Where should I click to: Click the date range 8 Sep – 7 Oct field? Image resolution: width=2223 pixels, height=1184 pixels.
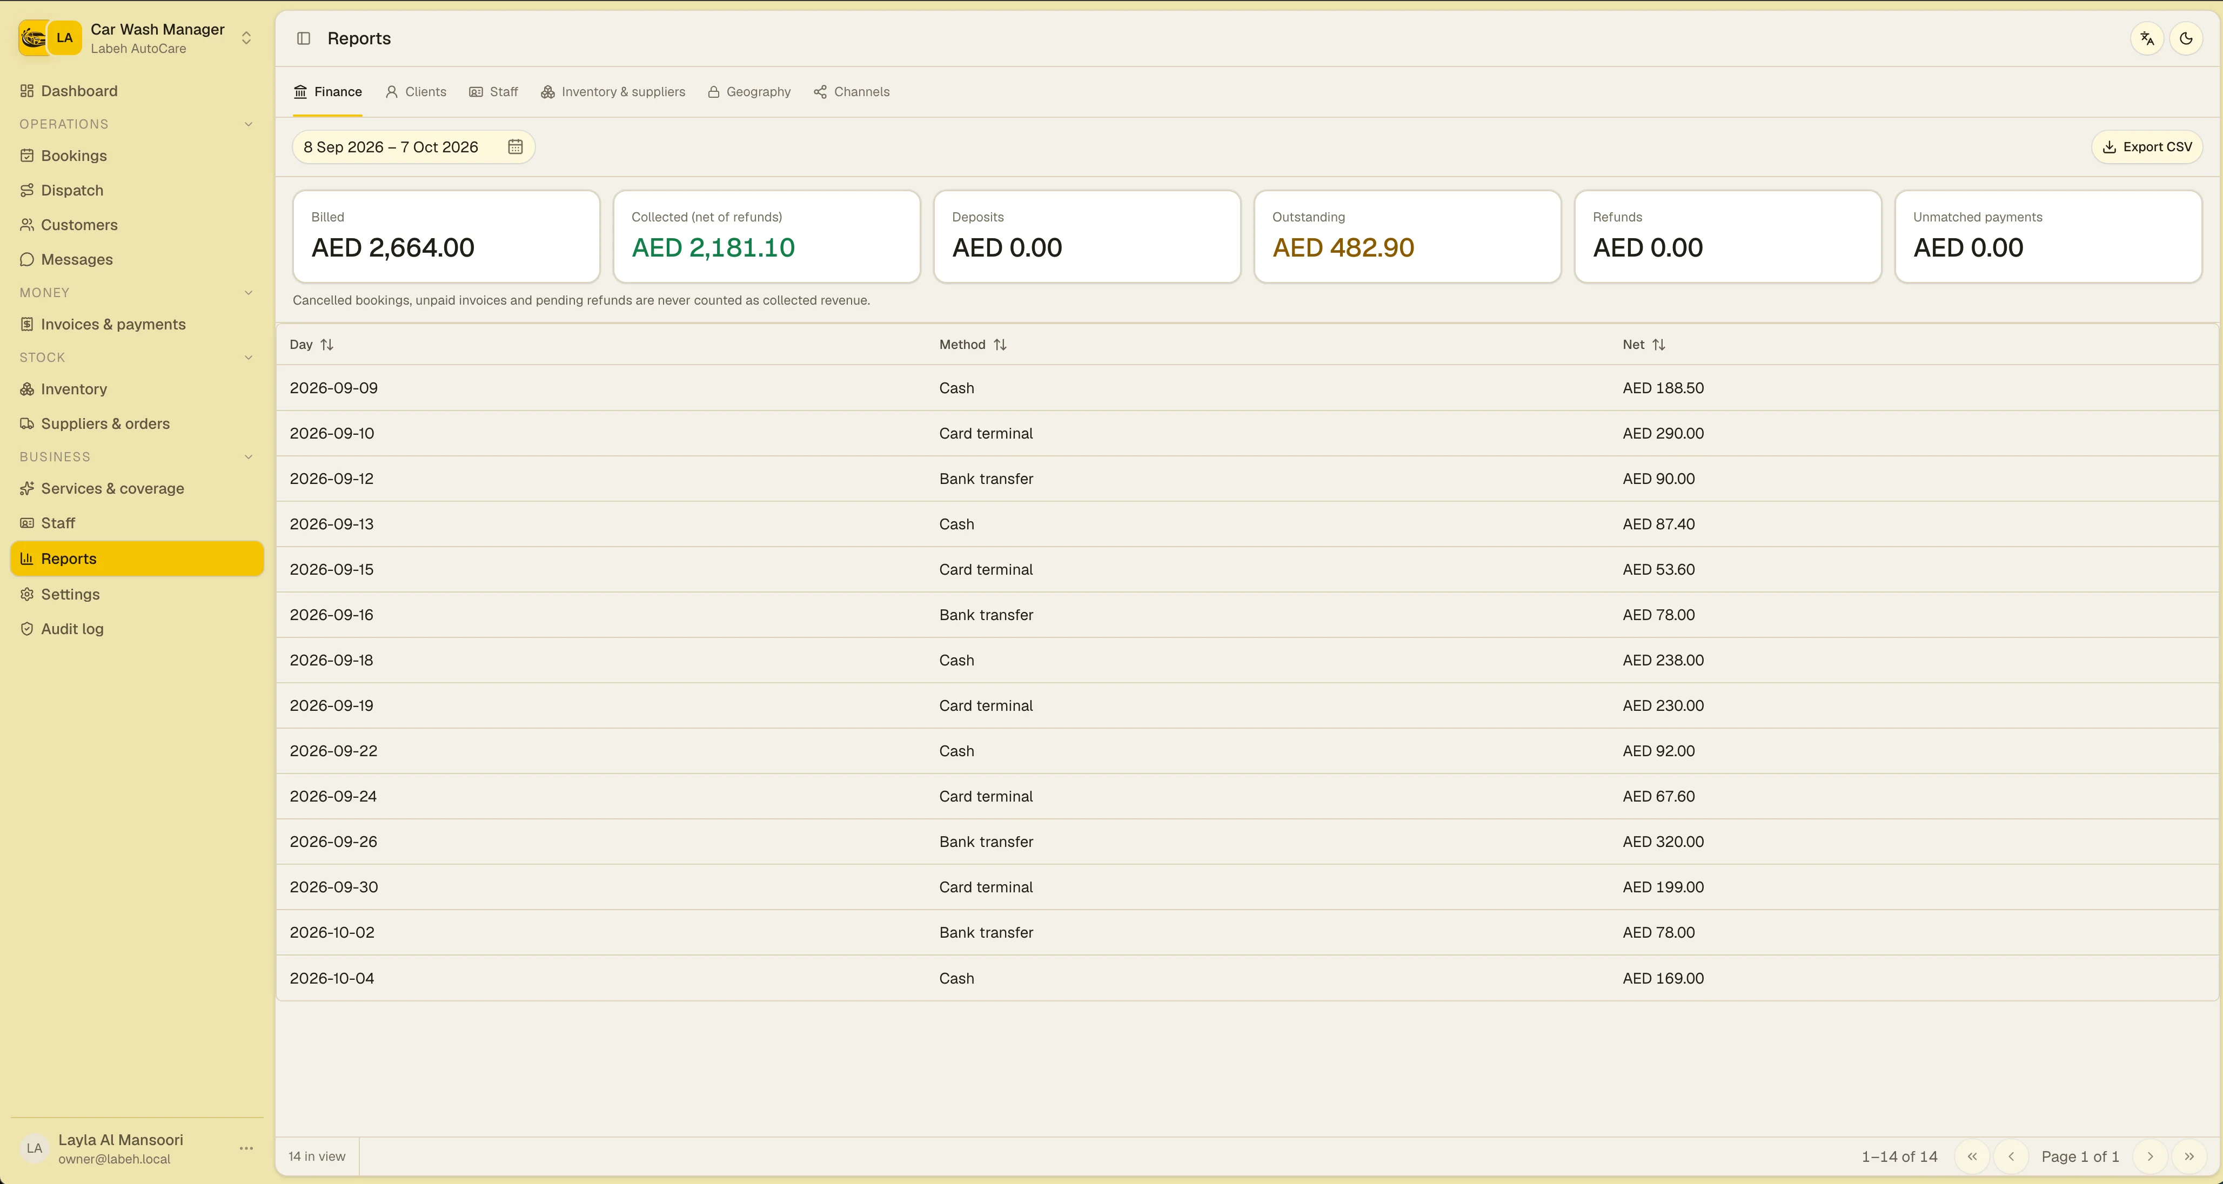coord(413,146)
